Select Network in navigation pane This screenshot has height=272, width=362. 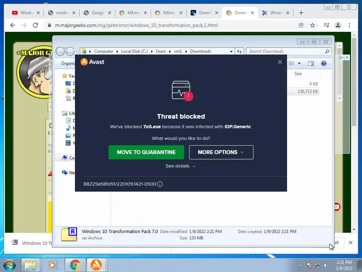[68, 172]
